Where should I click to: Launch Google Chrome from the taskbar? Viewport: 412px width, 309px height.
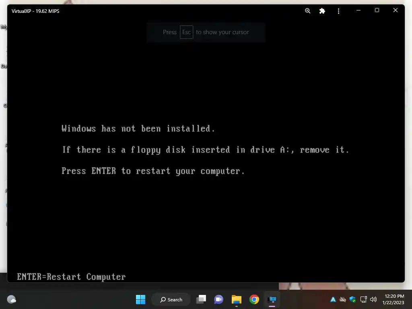coord(254,299)
